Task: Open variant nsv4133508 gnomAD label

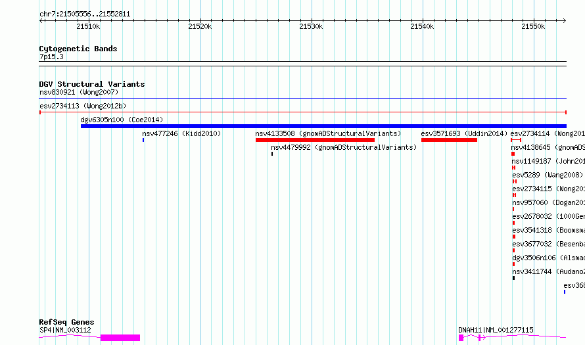Action: tap(328, 133)
